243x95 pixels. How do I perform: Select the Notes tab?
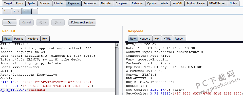click(233, 3)
